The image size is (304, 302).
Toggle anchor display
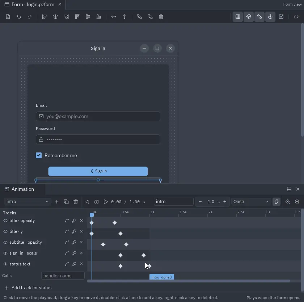270,17
